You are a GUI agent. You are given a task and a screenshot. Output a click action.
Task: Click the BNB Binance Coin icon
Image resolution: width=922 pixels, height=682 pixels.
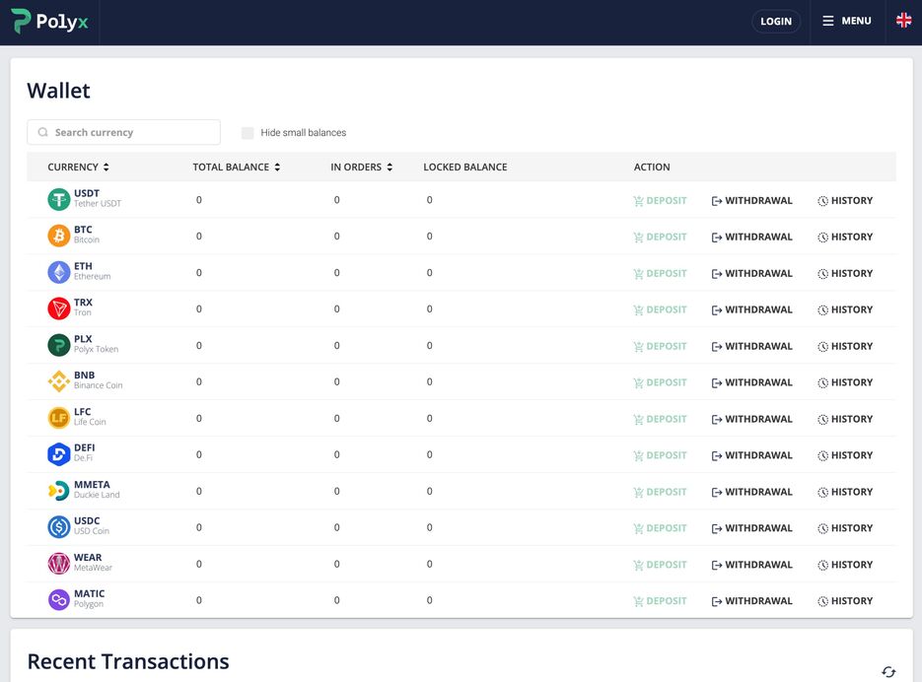pos(59,381)
